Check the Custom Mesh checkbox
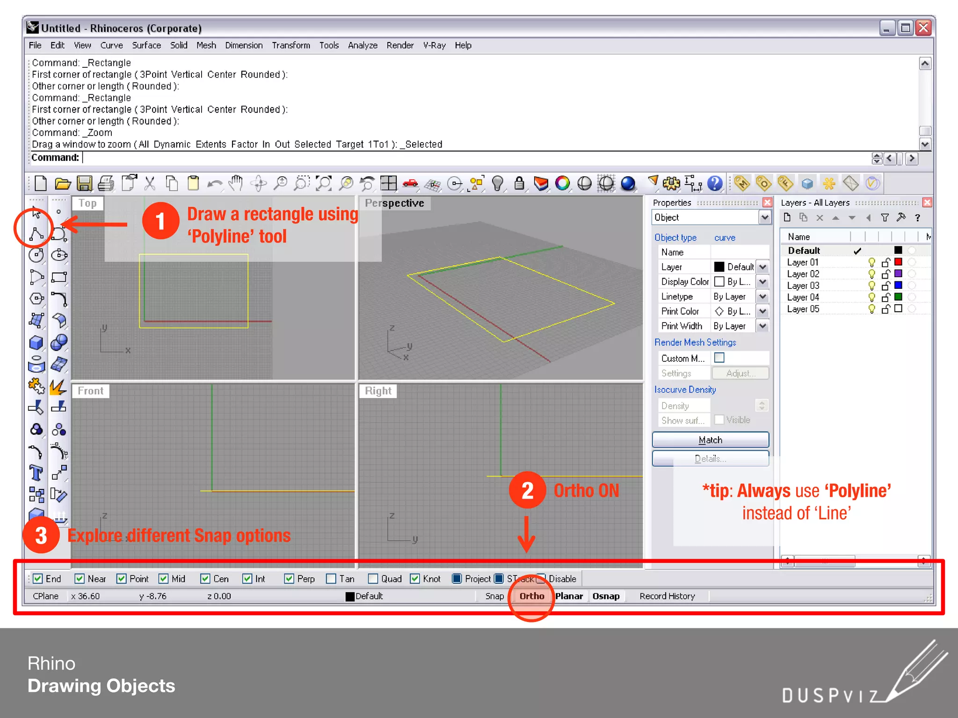 click(719, 358)
